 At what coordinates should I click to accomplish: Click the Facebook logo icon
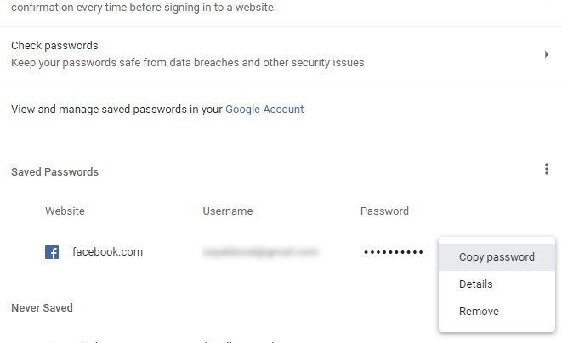(52, 252)
